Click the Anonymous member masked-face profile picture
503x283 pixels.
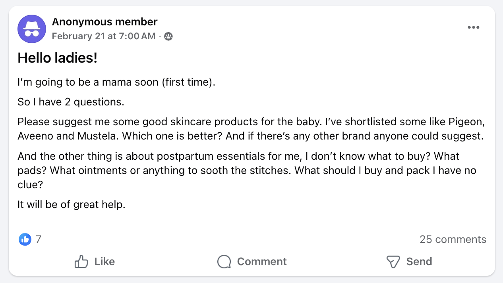[x=31, y=29]
